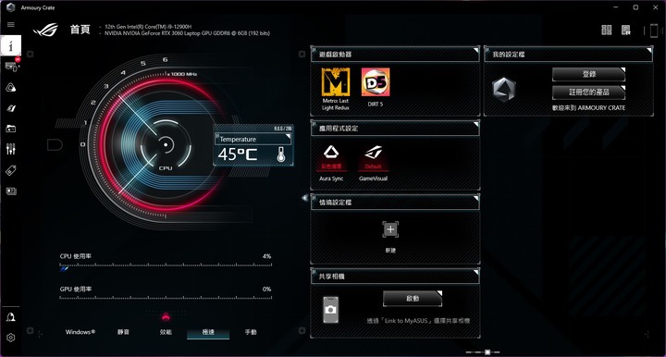The width and height of the screenshot is (666, 357).
Task: Select the 靜音 silent mode
Action: coord(123,332)
